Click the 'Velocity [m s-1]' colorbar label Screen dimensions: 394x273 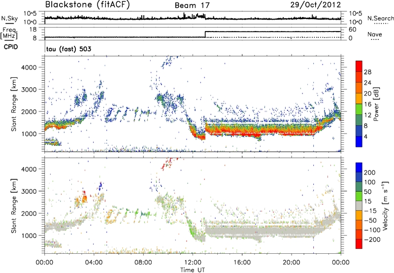tap(385, 205)
